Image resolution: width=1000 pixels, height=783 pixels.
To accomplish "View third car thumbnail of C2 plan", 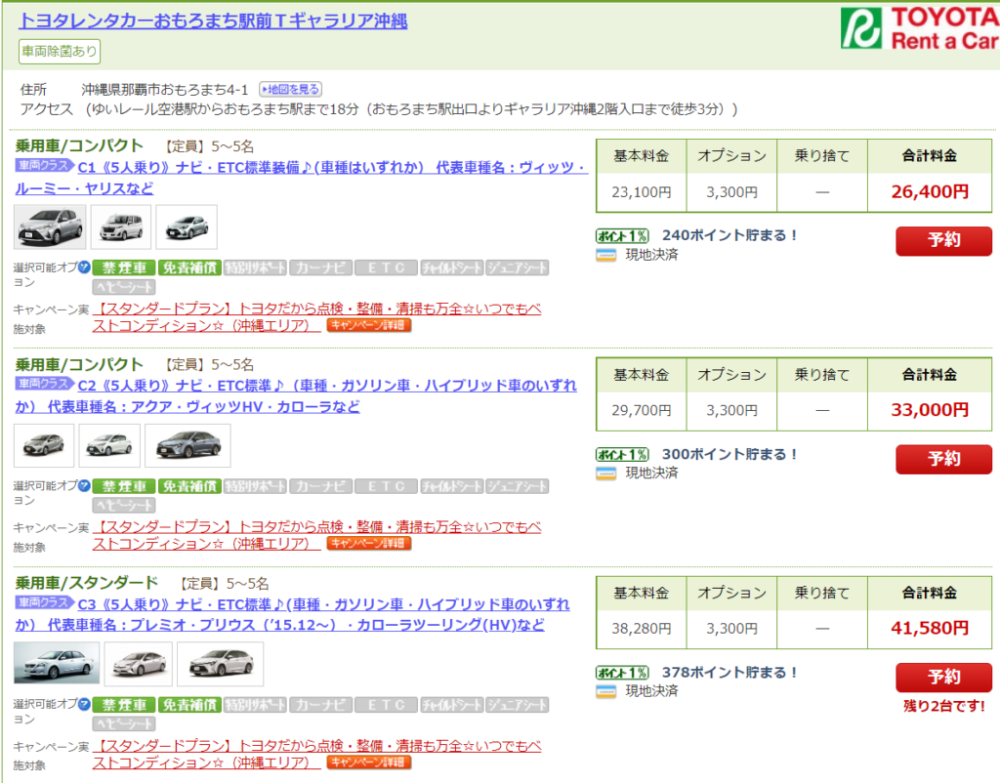I will (x=187, y=445).
